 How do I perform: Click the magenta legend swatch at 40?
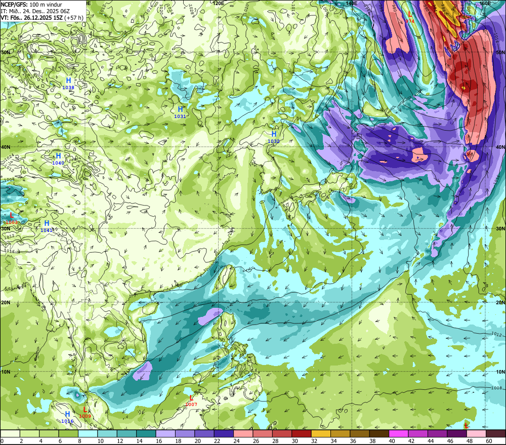pos(399,433)
